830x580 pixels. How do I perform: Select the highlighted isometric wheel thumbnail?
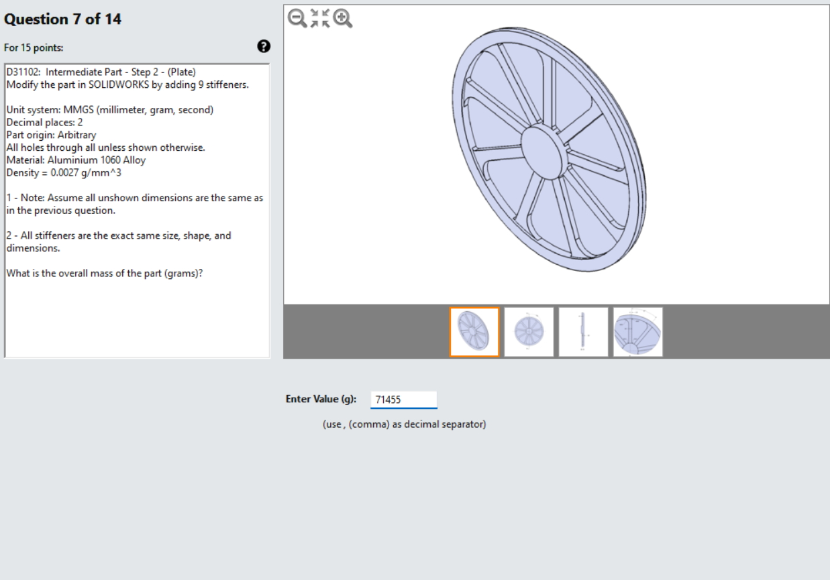pyautogui.click(x=476, y=332)
